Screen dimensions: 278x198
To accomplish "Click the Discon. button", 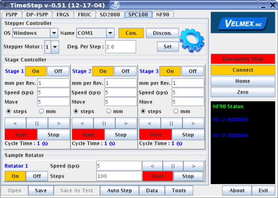I will [x=162, y=33].
